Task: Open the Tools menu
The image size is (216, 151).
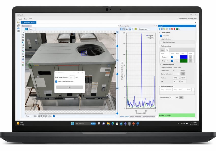Action: pyautogui.click(x=30, y=19)
